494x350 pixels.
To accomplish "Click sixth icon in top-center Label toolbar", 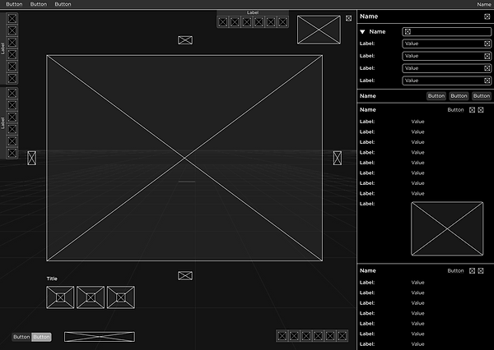I will 282,22.
